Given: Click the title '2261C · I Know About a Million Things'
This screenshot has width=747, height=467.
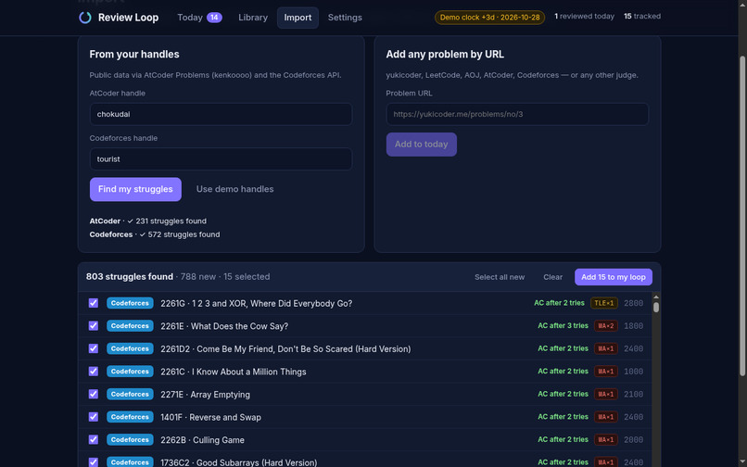Looking at the screenshot, I should tap(234, 372).
